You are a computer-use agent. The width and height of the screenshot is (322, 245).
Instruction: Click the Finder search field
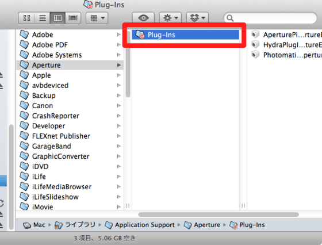click(270, 18)
